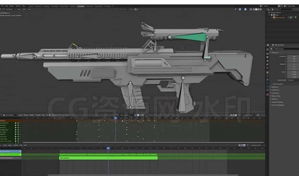Click the NLA editor current frame marker

tap(108, 148)
